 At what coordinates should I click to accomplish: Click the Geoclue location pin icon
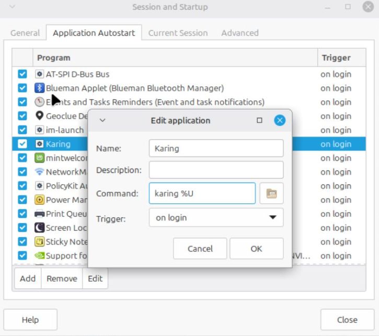(39, 116)
